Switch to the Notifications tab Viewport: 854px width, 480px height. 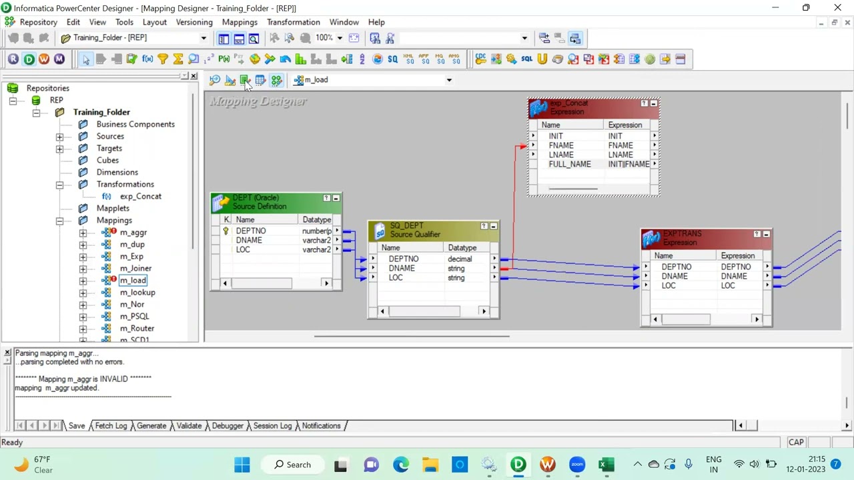pyautogui.click(x=321, y=425)
